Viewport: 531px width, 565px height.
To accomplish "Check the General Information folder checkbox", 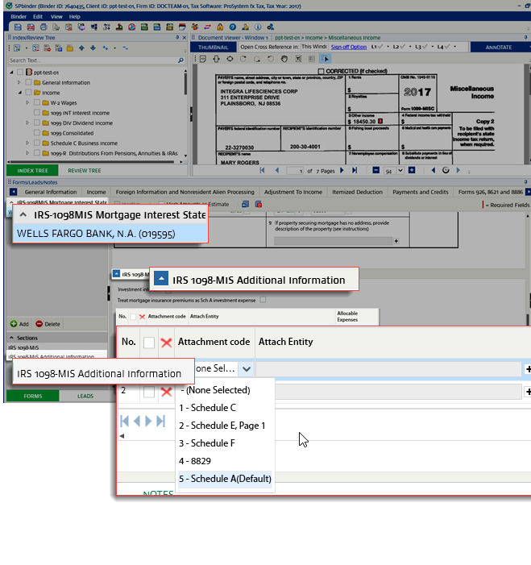I will click(x=28, y=82).
